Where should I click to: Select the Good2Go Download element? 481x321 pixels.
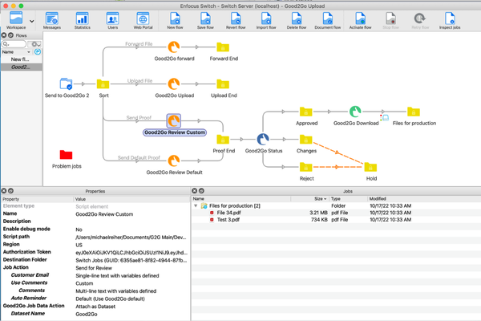point(355,112)
